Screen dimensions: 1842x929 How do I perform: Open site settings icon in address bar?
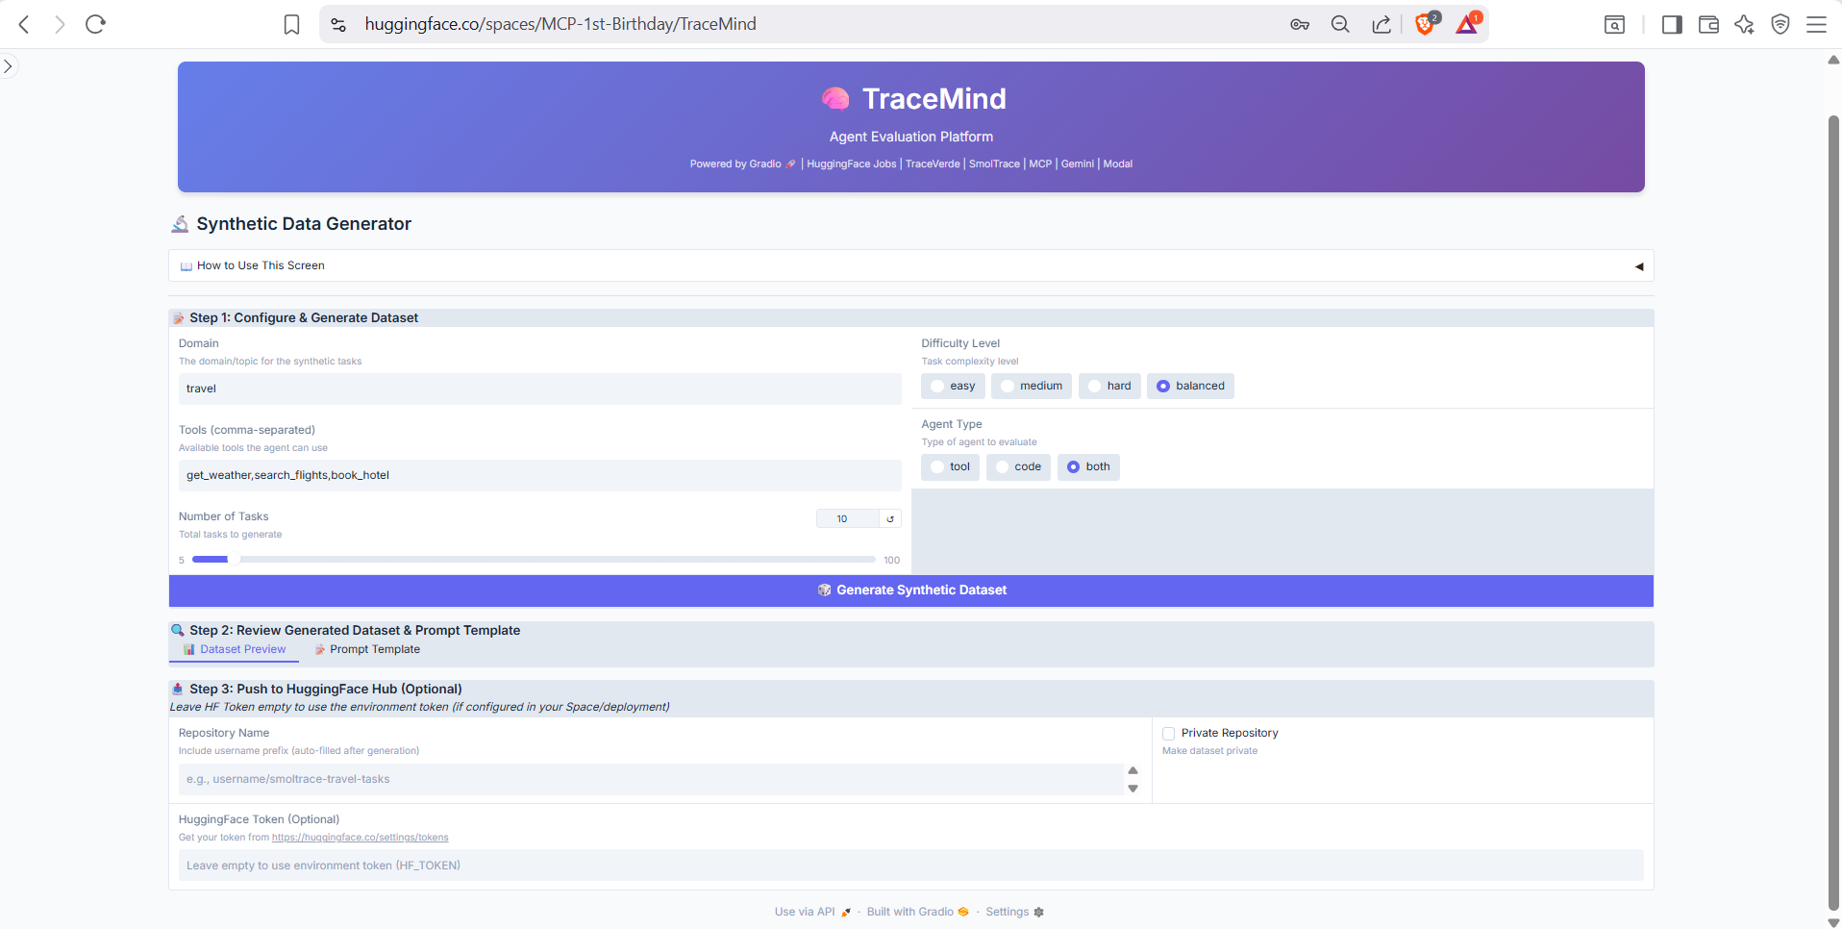[338, 24]
